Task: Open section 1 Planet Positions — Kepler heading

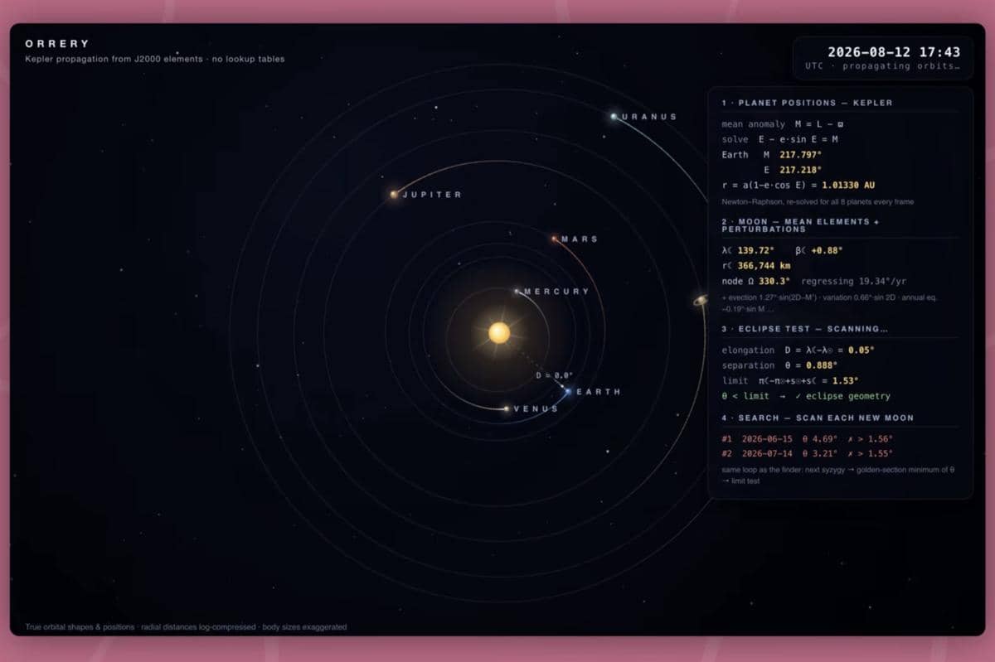Action: coord(807,103)
